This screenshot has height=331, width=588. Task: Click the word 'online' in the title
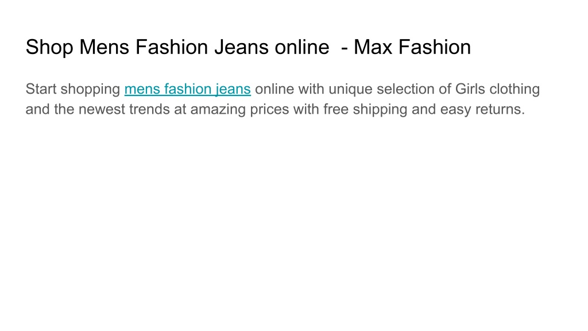302,47
